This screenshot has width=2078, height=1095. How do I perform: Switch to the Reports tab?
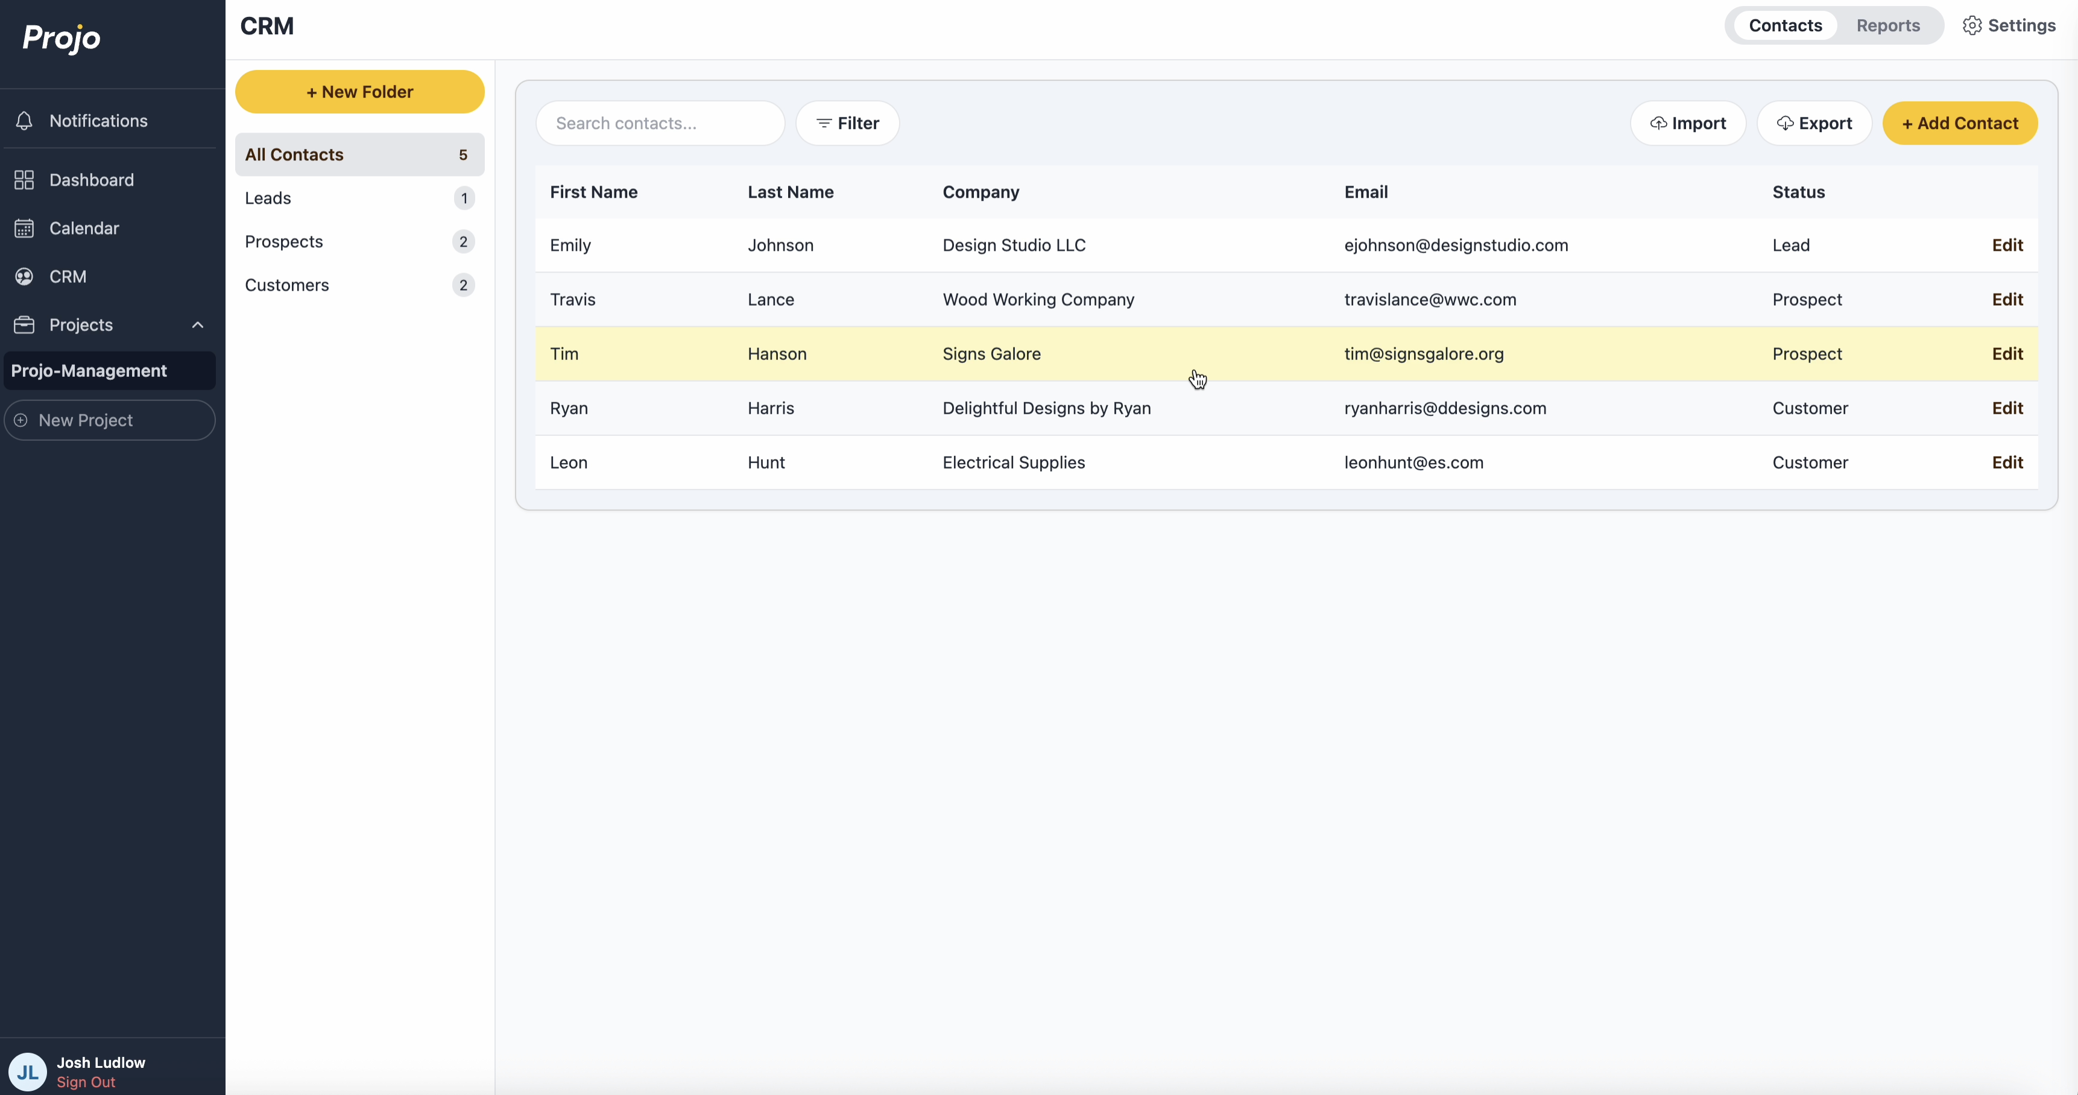(1887, 26)
